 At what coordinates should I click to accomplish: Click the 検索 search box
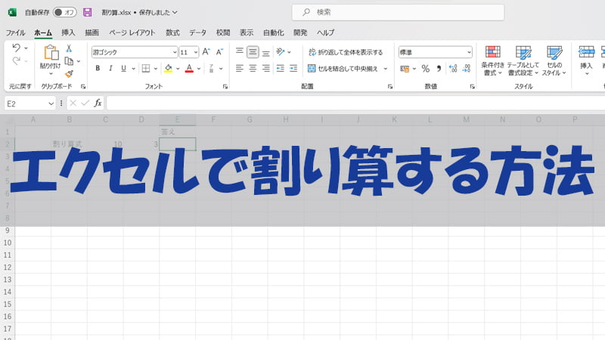coord(398,12)
